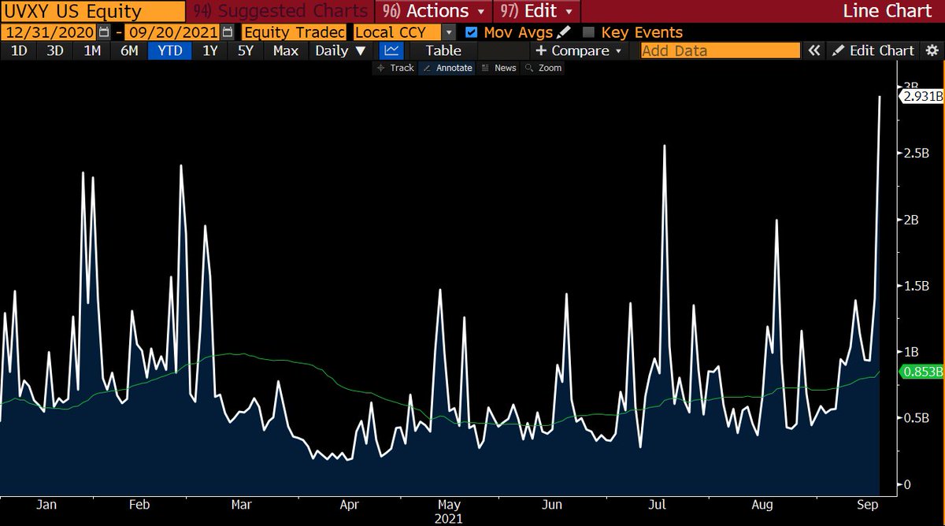Click the 0.853B moving average label
Screen dimensions: 945x526
[921, 372]
